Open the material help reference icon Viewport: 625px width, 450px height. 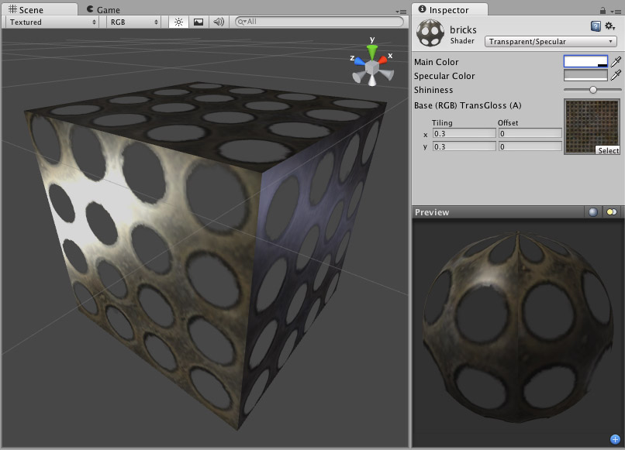pyautogui.click(x=594, y=26)
